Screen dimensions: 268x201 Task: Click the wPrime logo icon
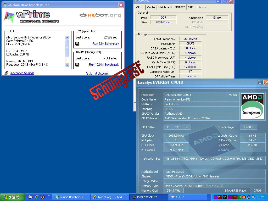(x=9, y=17)
